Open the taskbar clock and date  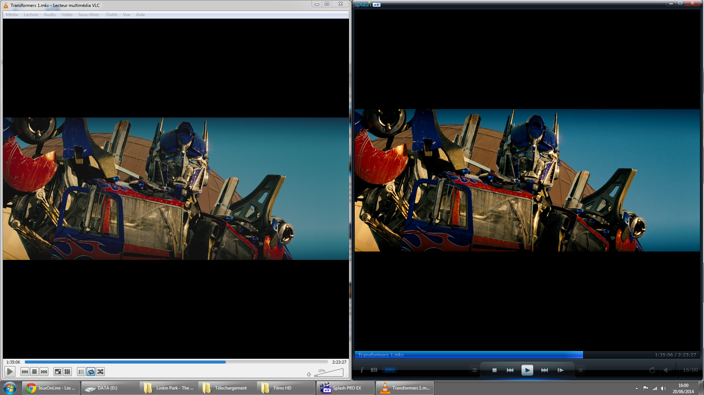pos(683,388)
